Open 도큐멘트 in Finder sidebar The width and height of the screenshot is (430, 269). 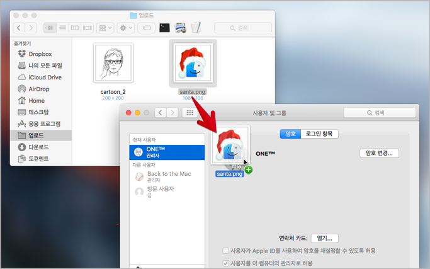point(40,159)
